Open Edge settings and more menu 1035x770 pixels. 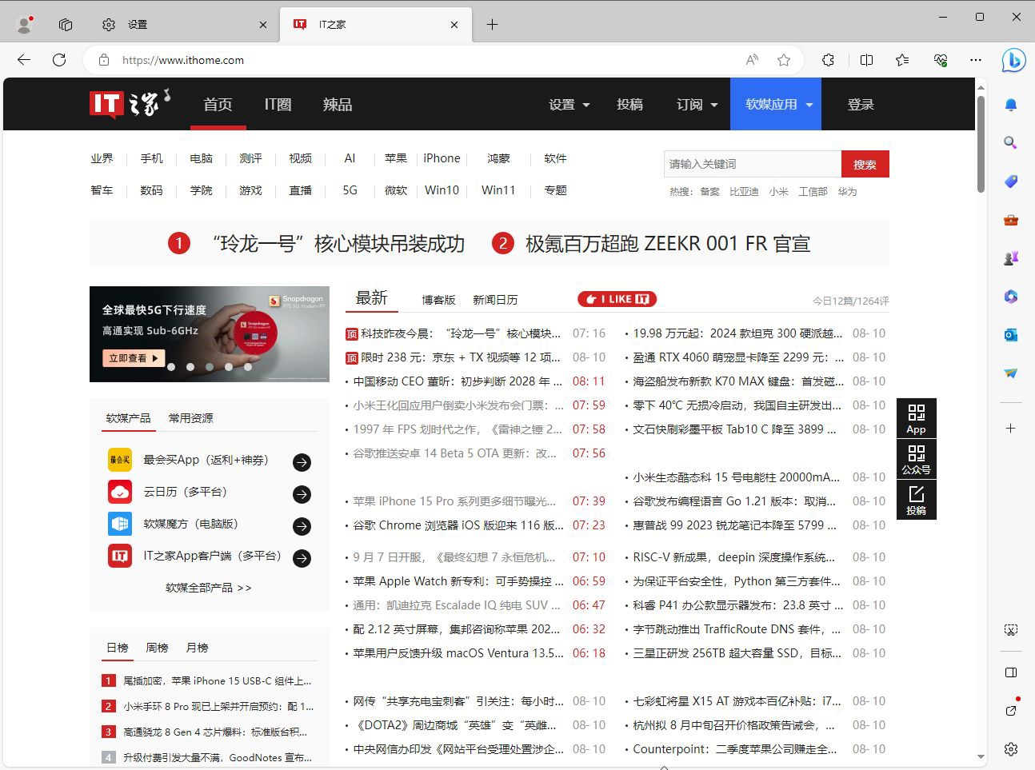(x=976, y=60)
